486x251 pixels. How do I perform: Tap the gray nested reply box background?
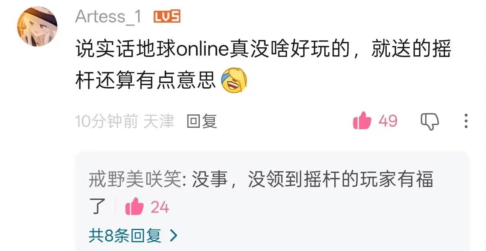pyautogui.click(x=272, y=201)
